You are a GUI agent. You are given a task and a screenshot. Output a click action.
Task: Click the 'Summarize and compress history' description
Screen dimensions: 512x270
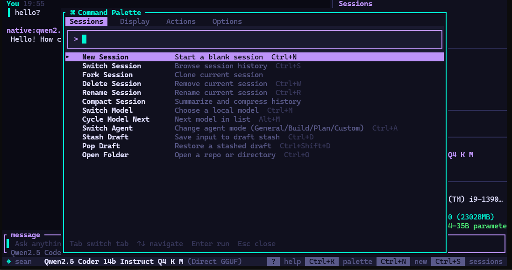(238, 102)
